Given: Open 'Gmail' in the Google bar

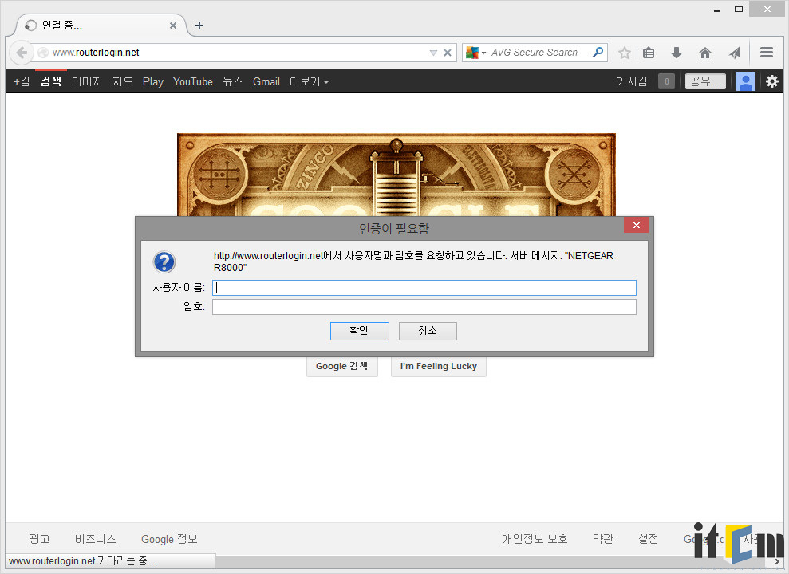Looking at the screenshot, I should 266,81.
